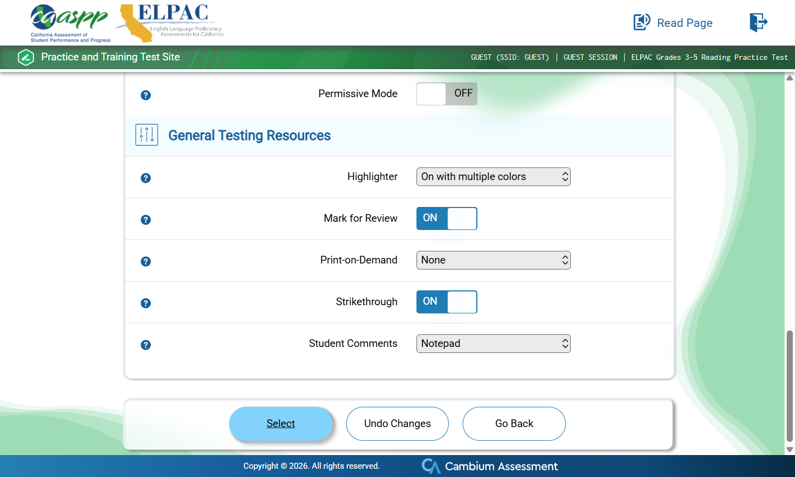Open help for Permissive Mode

pyautogui.click(x=146, y=95)
